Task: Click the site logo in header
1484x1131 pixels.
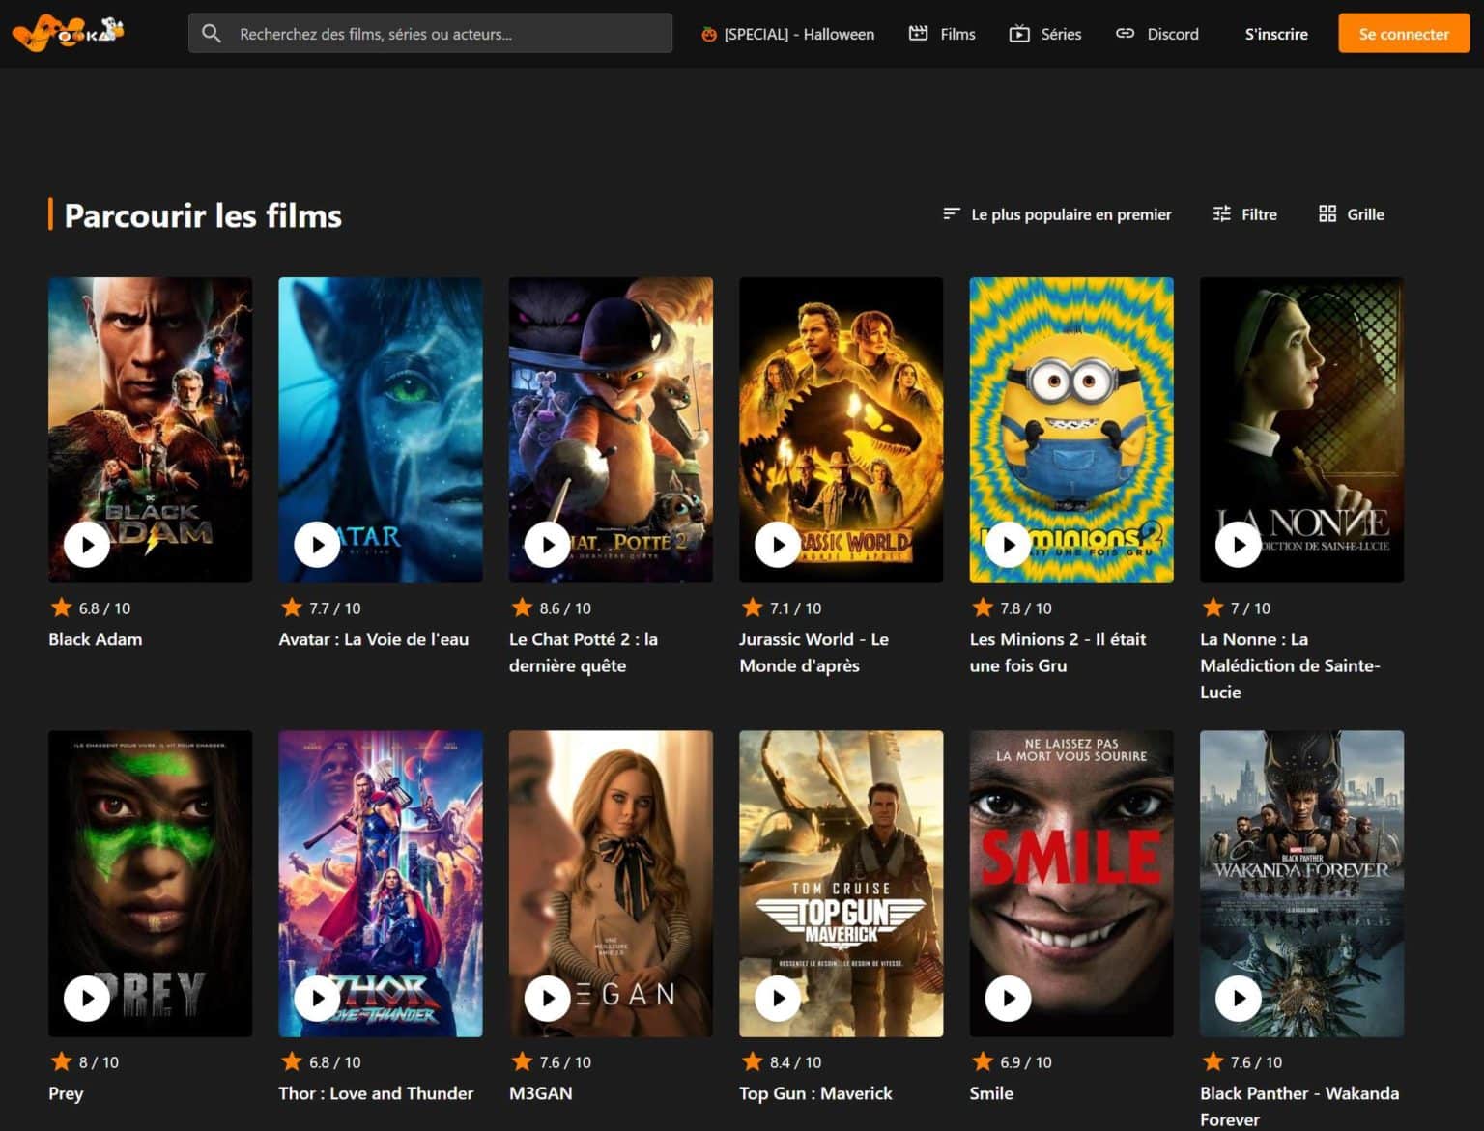Action: click(x=68, y=33)
